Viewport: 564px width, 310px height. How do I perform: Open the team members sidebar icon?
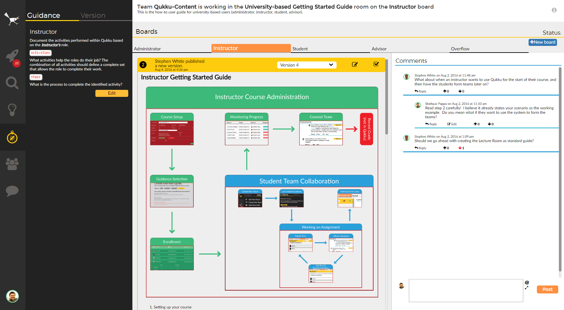[x=12, y=164]
